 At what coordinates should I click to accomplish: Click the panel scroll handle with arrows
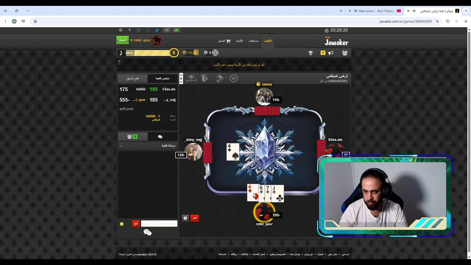pyautogui.click(x=181, y=78)
